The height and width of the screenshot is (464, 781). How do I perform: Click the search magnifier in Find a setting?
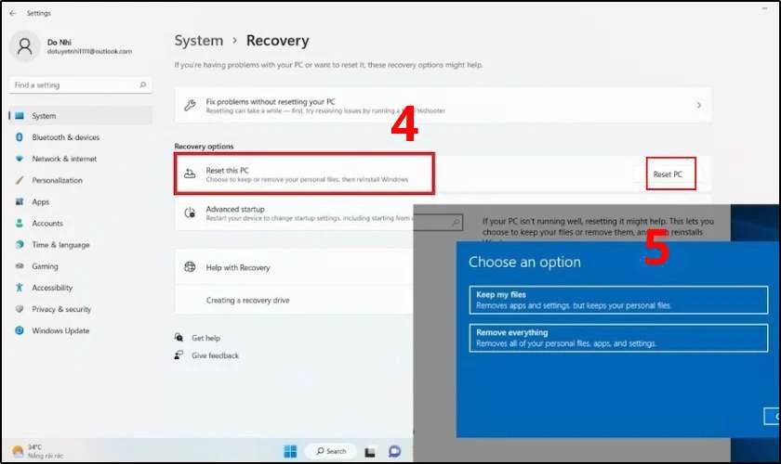pos(142,85)
